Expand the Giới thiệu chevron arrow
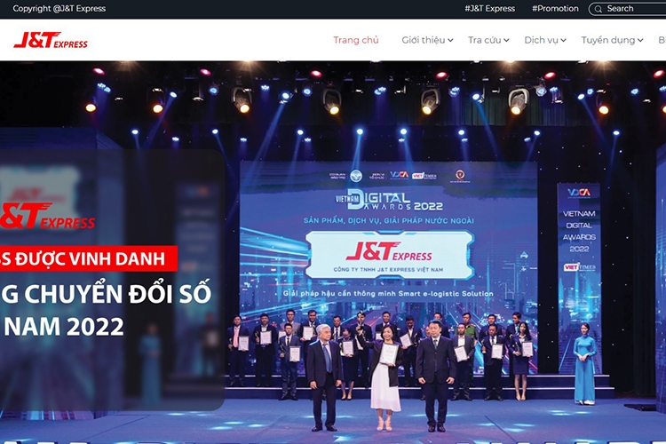The image size is (666, 444). (450, 40)
